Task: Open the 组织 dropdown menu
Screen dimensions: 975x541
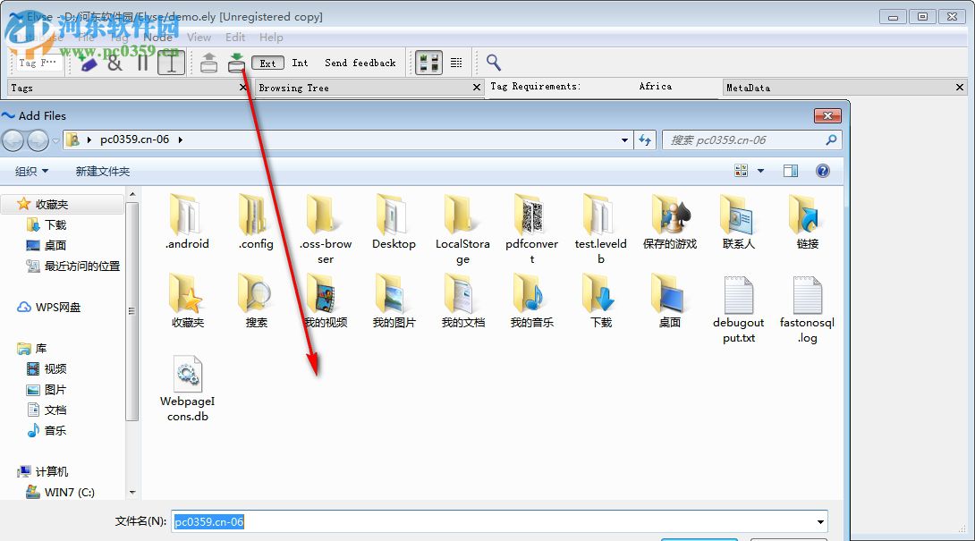Action: pos(31,171)
